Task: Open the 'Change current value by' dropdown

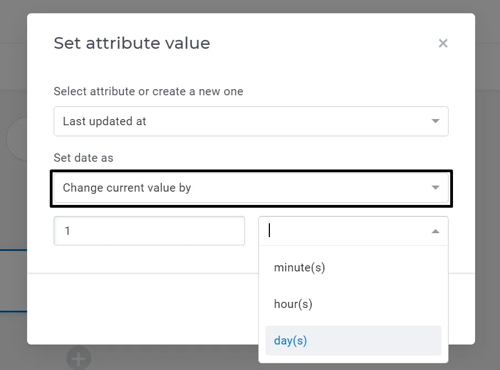Action: point(251,188)
